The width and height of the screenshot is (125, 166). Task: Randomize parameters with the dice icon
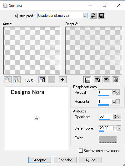coord(116,80)
